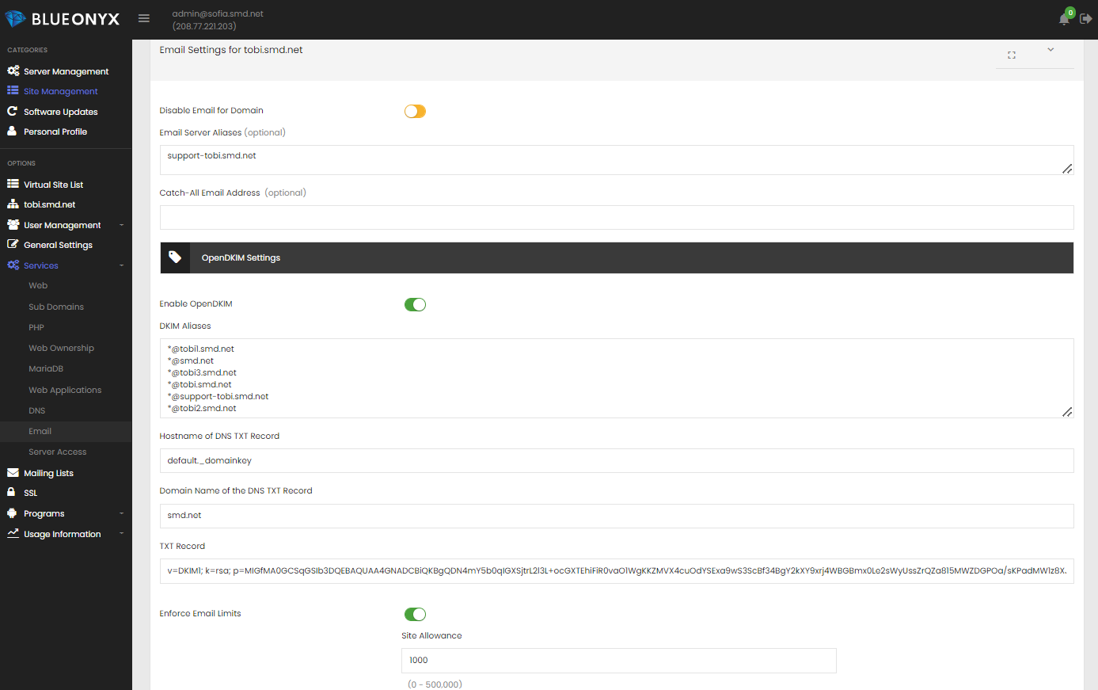Toggle Disable Email for Domain switch
This screenshot has height=690, width=1098.
click(x=415, y=111)
